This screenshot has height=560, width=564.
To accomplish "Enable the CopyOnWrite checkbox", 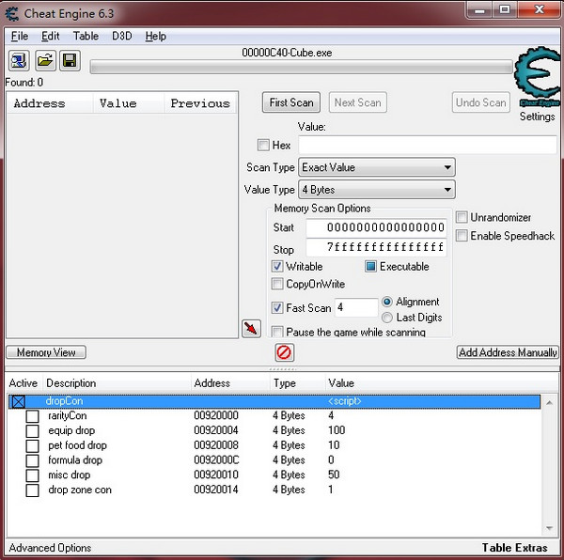I will tap(277, 284).
